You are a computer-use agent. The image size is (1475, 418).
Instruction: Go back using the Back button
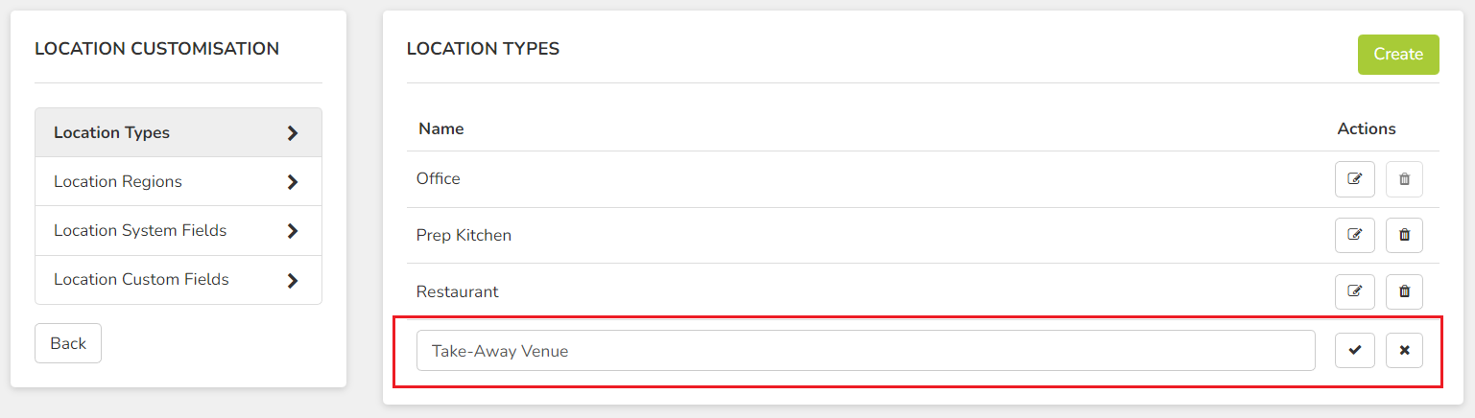tap(68, 343)
